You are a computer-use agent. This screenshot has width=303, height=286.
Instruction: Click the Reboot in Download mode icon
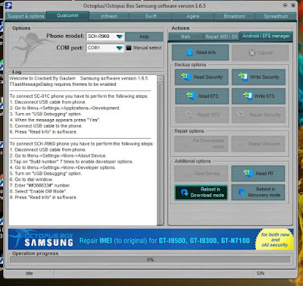185,193
